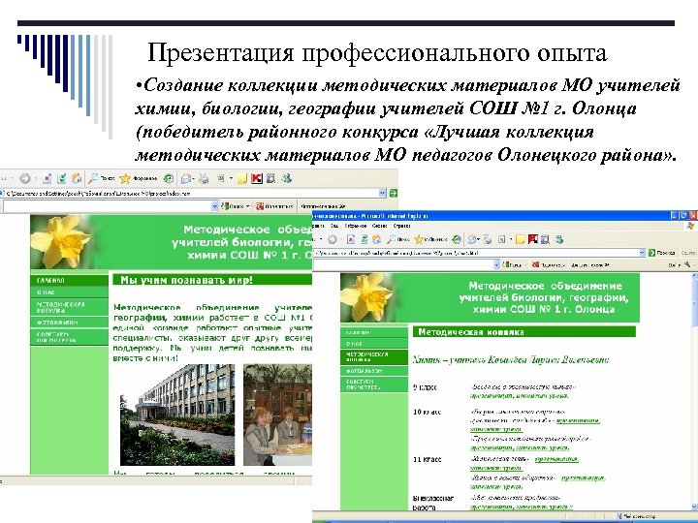This screenshot has width=698, height=523.
Task: Open Справка menu in front browser
Action: pyautogui.click(x=402, y=226)
